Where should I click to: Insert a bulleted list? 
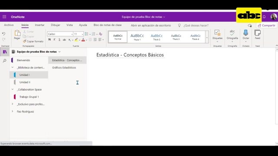coord(86,34)
